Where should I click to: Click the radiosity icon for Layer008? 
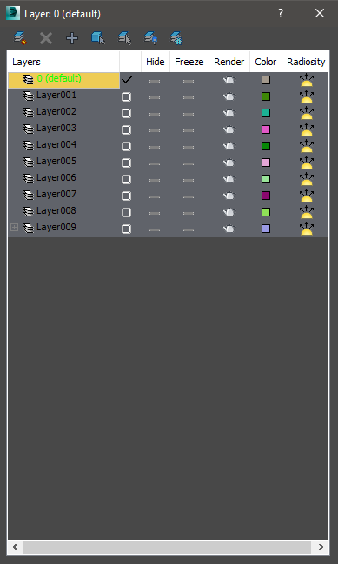click(307, 212)
